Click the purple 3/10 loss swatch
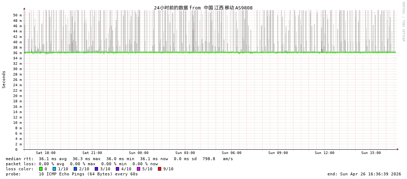 coord(97,169)
